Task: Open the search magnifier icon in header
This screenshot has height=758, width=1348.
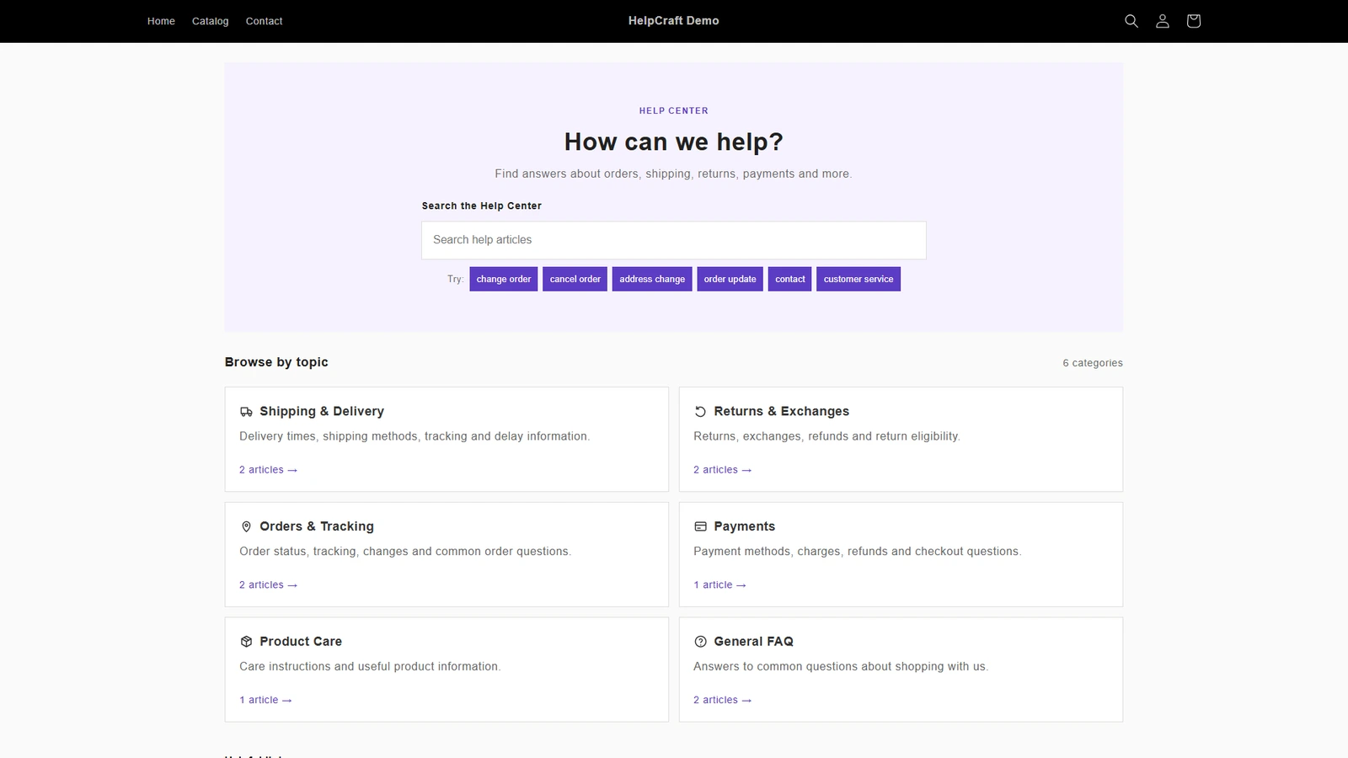Action: click(1131, 21)
